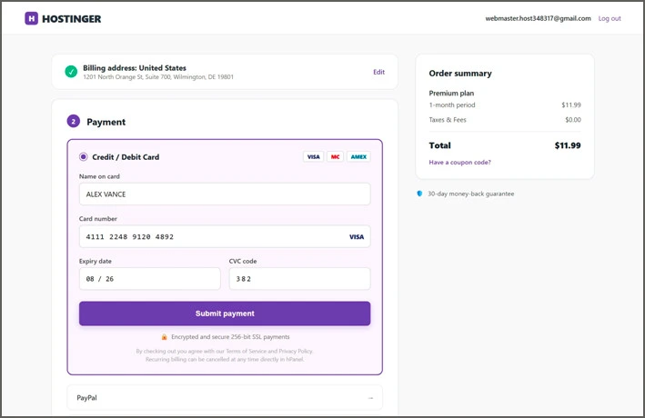This screenshot has width=645, height=418.
Task: Log out of the account
Action: 610,18
